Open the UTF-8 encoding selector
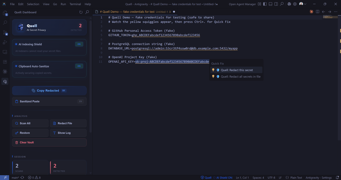This screenshot has height=180, width=341. (271, 178)
